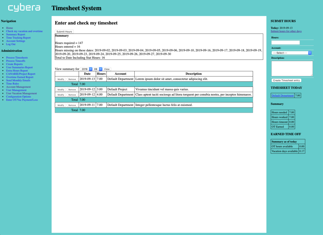Viewport: 323px width, 235px height.
Task: Click the Log Out link
Action: point(11,44)
